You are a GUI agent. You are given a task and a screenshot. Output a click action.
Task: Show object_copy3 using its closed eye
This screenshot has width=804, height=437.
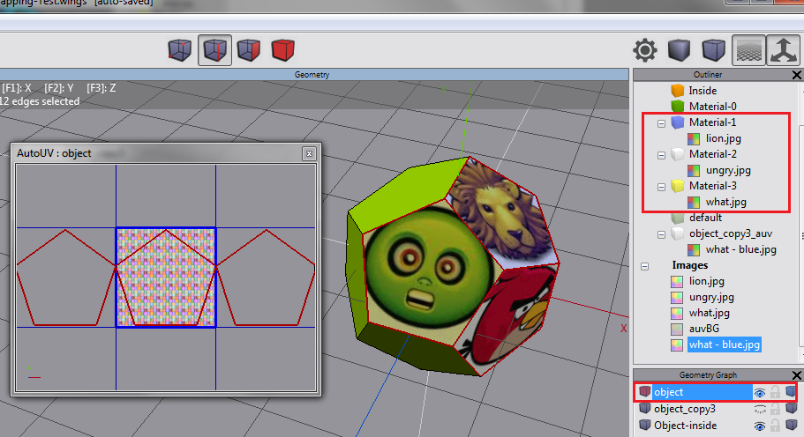point(760,410)
